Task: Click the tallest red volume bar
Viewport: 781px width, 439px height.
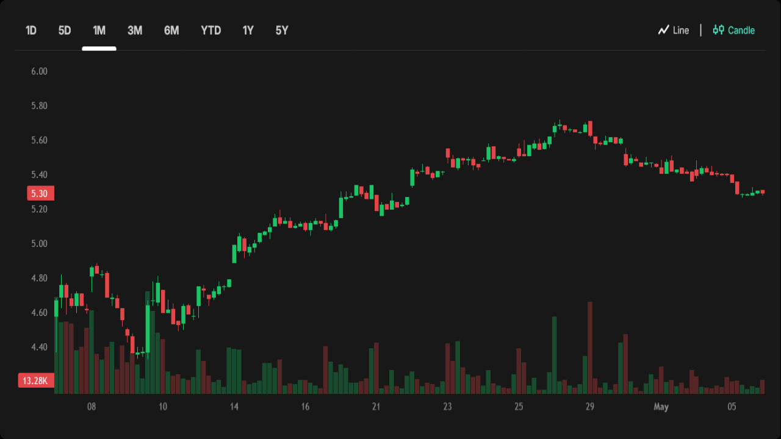Action: [x=590, y=348]
